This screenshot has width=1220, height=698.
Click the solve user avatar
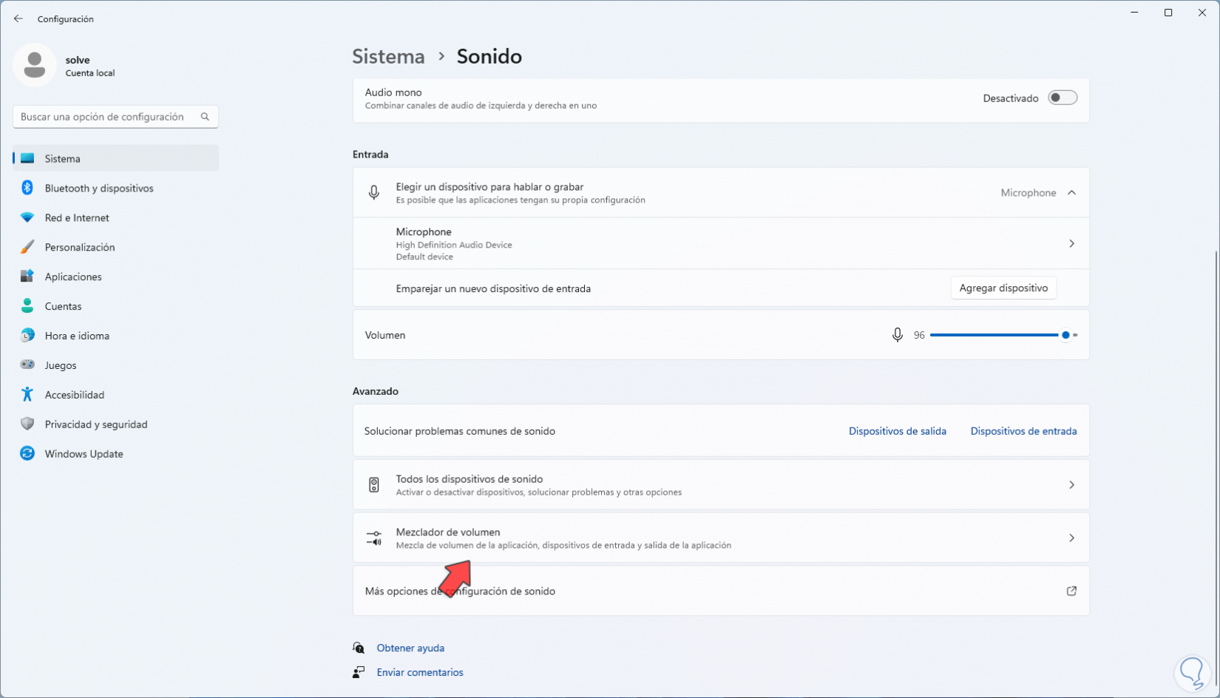[34, 65]
